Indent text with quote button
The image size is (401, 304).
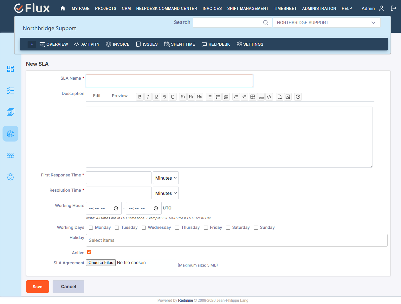click(x=236, y=97)
